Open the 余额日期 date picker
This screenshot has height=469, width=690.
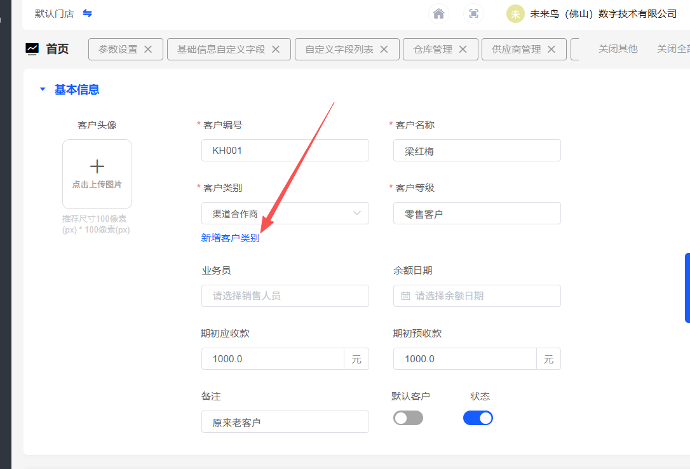pyautogui.click(x=477, y=296)
